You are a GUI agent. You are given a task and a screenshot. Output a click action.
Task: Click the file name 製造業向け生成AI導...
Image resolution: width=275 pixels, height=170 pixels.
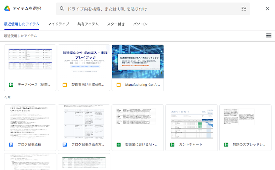pos(88,85)
